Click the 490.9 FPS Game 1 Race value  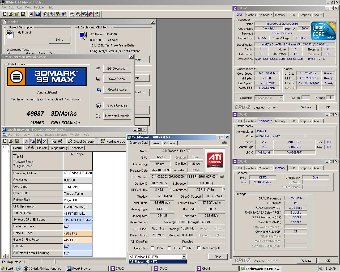(78, 233)
